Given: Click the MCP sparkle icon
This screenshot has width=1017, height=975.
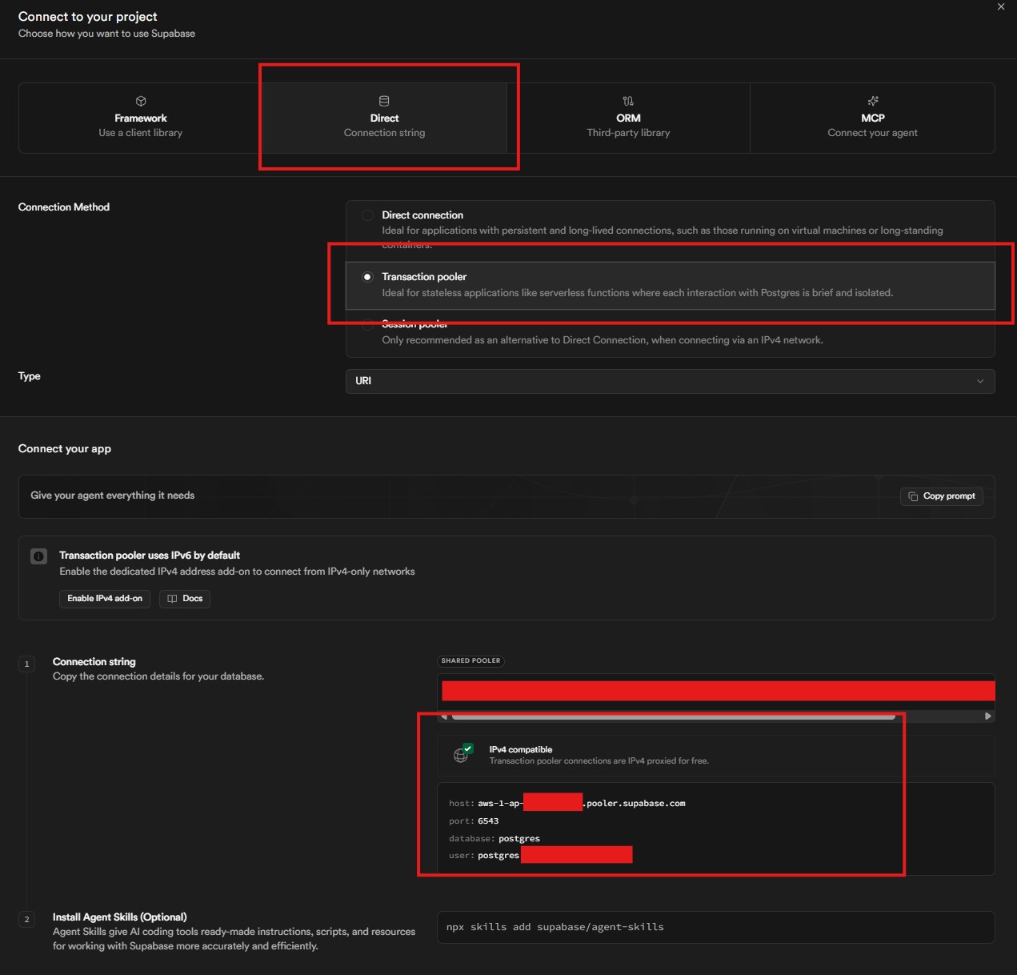Looking at the screenshot, I should tap(873, 101).
